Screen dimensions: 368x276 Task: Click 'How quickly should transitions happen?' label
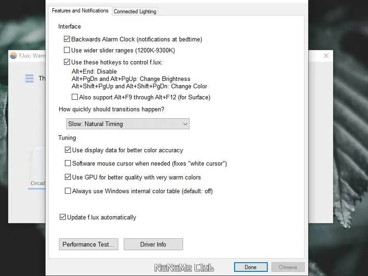pyautogui.click(x=111, y=109)
